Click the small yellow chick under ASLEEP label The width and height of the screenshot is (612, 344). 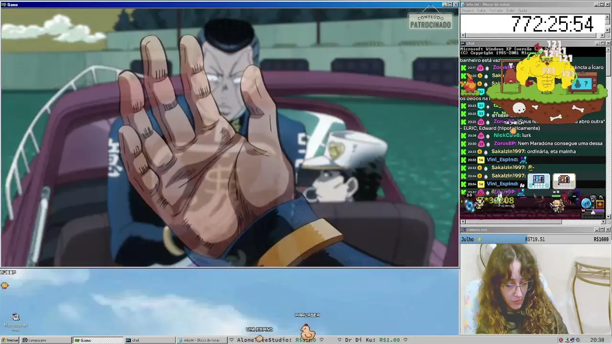click(4, 286)
